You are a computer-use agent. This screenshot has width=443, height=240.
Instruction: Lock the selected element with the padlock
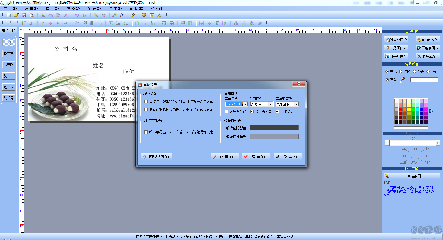pyautogui.click(x=236, y=23)
